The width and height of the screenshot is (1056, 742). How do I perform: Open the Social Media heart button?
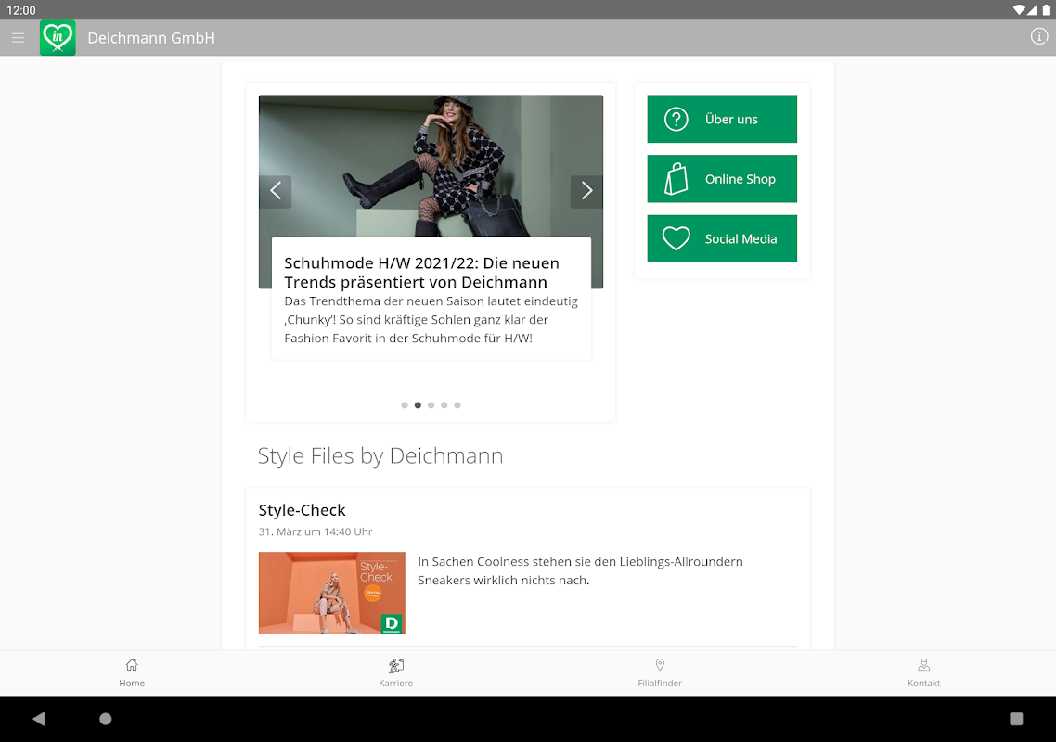click(x=722, y=239)
